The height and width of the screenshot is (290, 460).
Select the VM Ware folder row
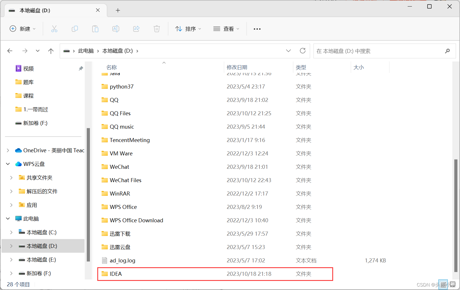pos(215,153)
